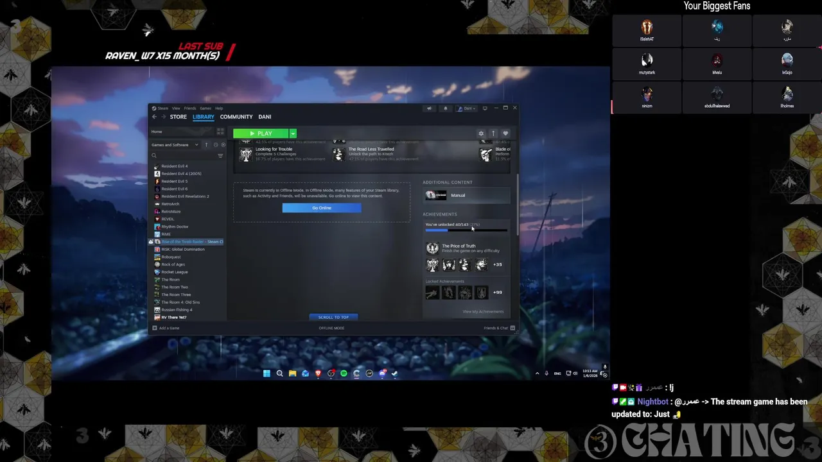Viewport: 822px width, 462px height.
Task: Click the Go Online button
Action: click(322, 208)
